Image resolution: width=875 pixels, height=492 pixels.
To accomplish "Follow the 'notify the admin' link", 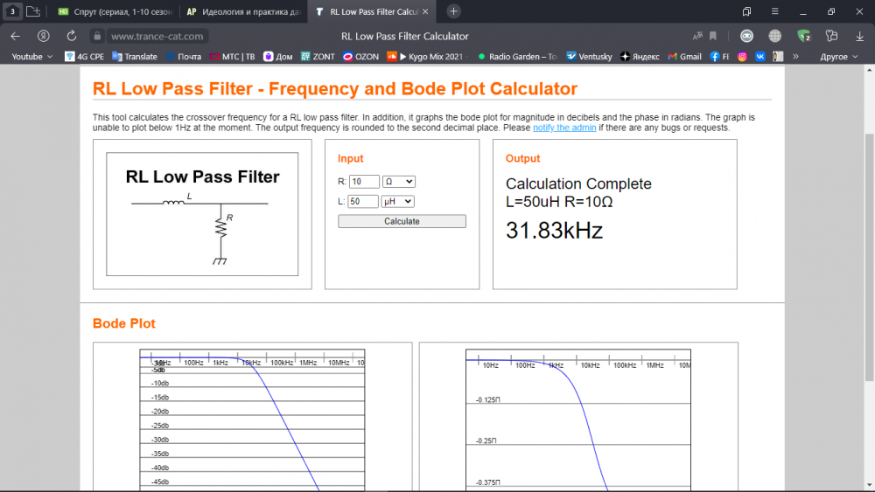I will [564, 128].
